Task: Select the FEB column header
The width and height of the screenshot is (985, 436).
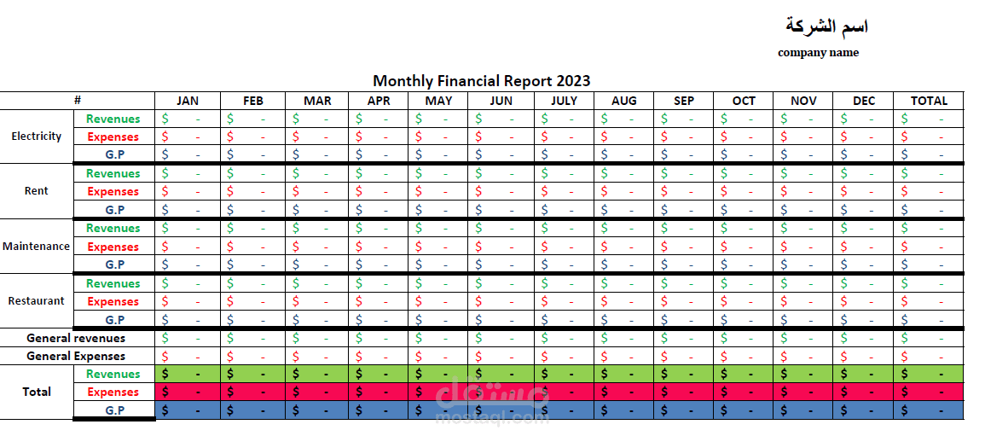Action: pyautogui.click(x=252, y=101)
